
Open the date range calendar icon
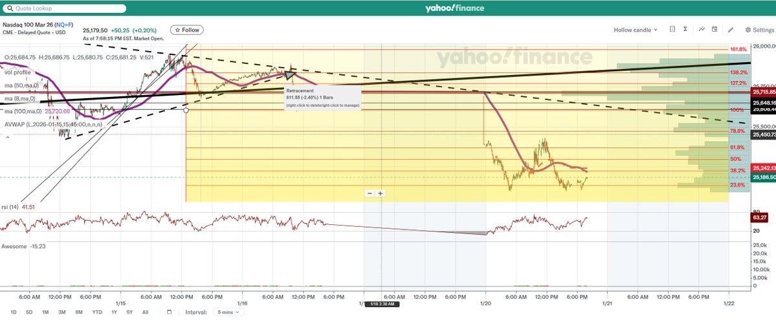pos(170,312)
